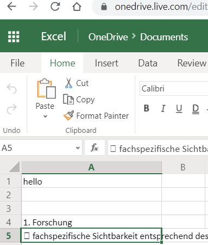Toggle underline formatting

tap(179, 108)
